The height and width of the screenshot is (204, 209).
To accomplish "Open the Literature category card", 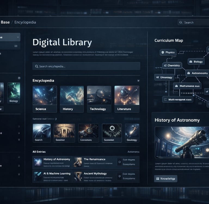I will coord(127,99).
